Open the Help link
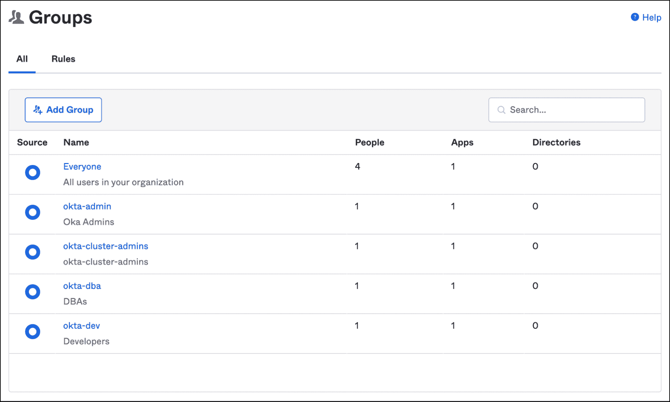Image resolution: width=670 pixels, height=402 pixels. coord(651,17)
